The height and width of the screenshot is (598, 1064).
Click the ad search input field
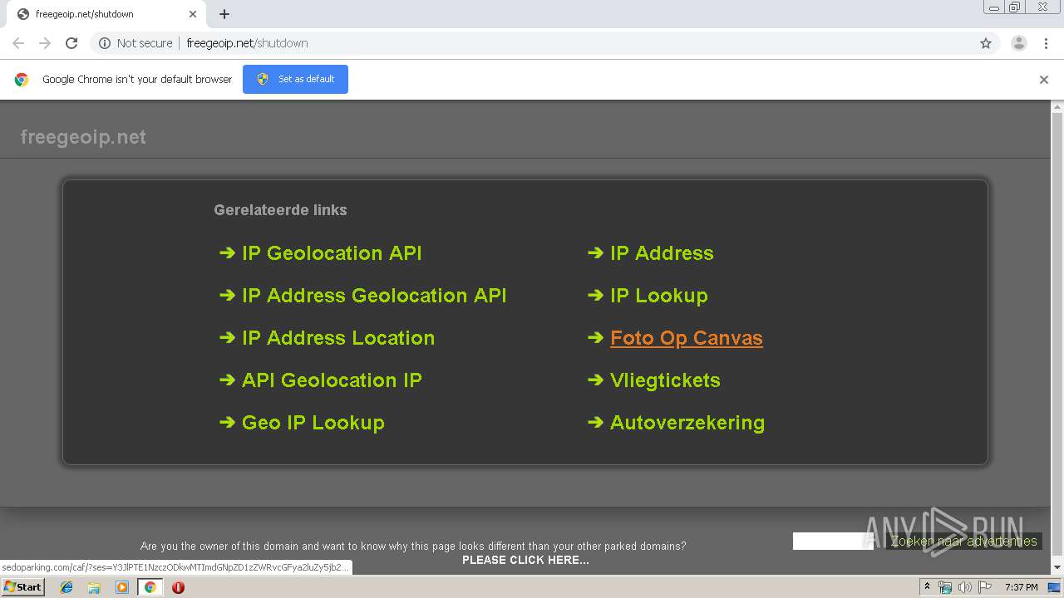pyautogui.click(x=833, y=542)
